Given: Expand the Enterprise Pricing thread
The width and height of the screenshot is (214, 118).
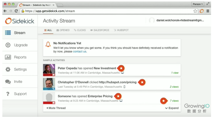Looking at the screenshot, I should click(172, 108).
